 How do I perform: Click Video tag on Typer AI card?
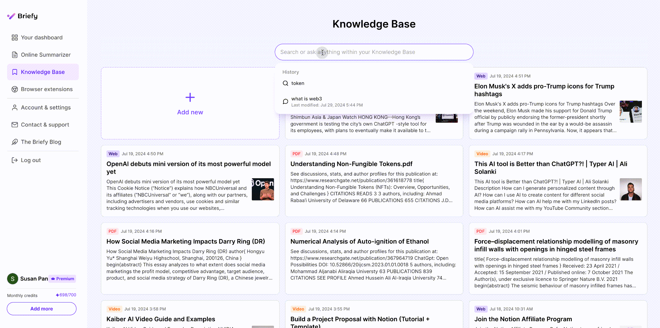coord(482,154)
